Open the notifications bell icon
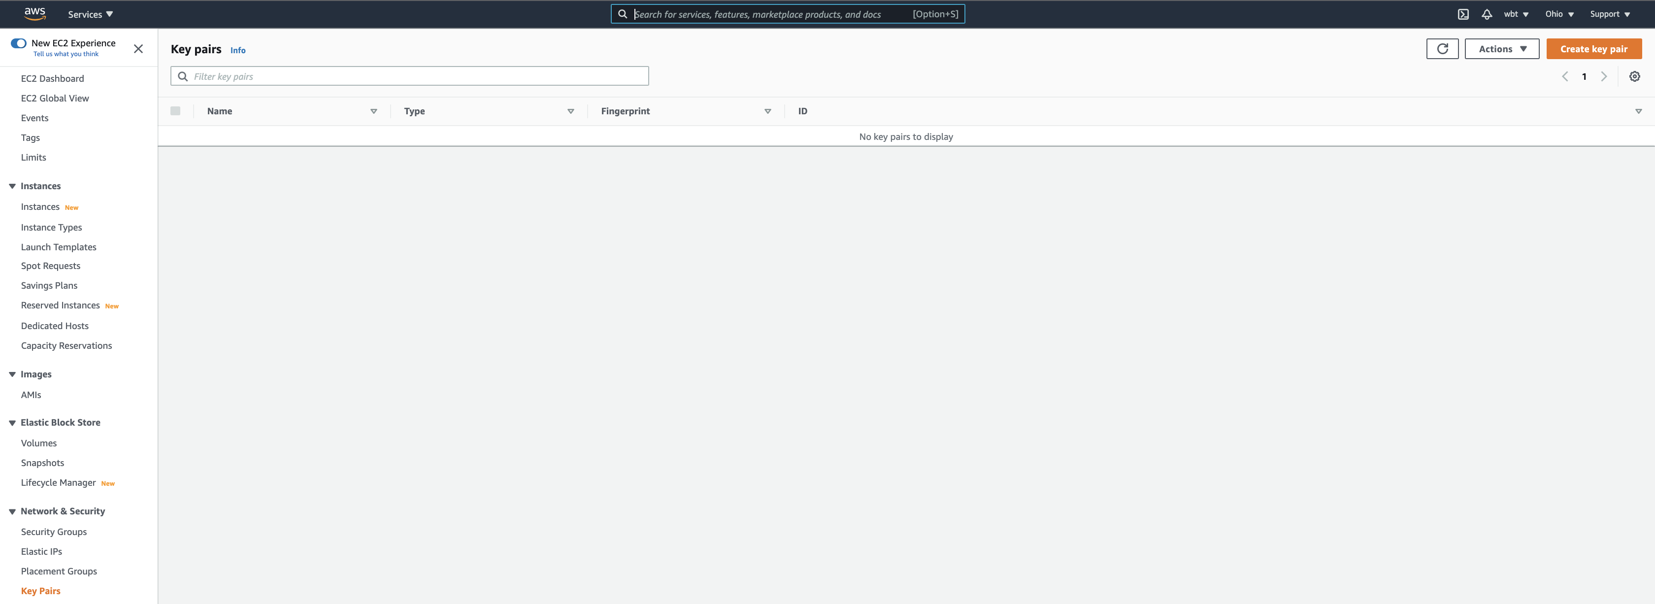This screenshot has height=604, width=1655. click(1487, 14)
